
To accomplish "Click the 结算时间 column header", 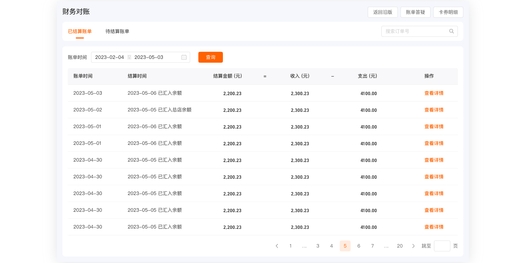I will [x=137, y=76].
